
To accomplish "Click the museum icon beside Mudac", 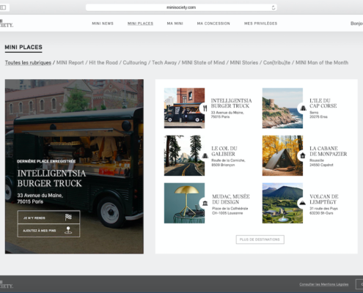I will coord(205,203).
